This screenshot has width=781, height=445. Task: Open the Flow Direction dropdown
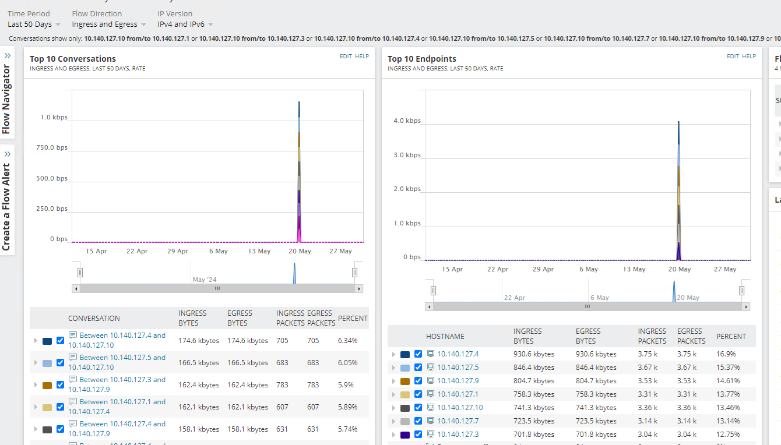[x=109, y=24]
